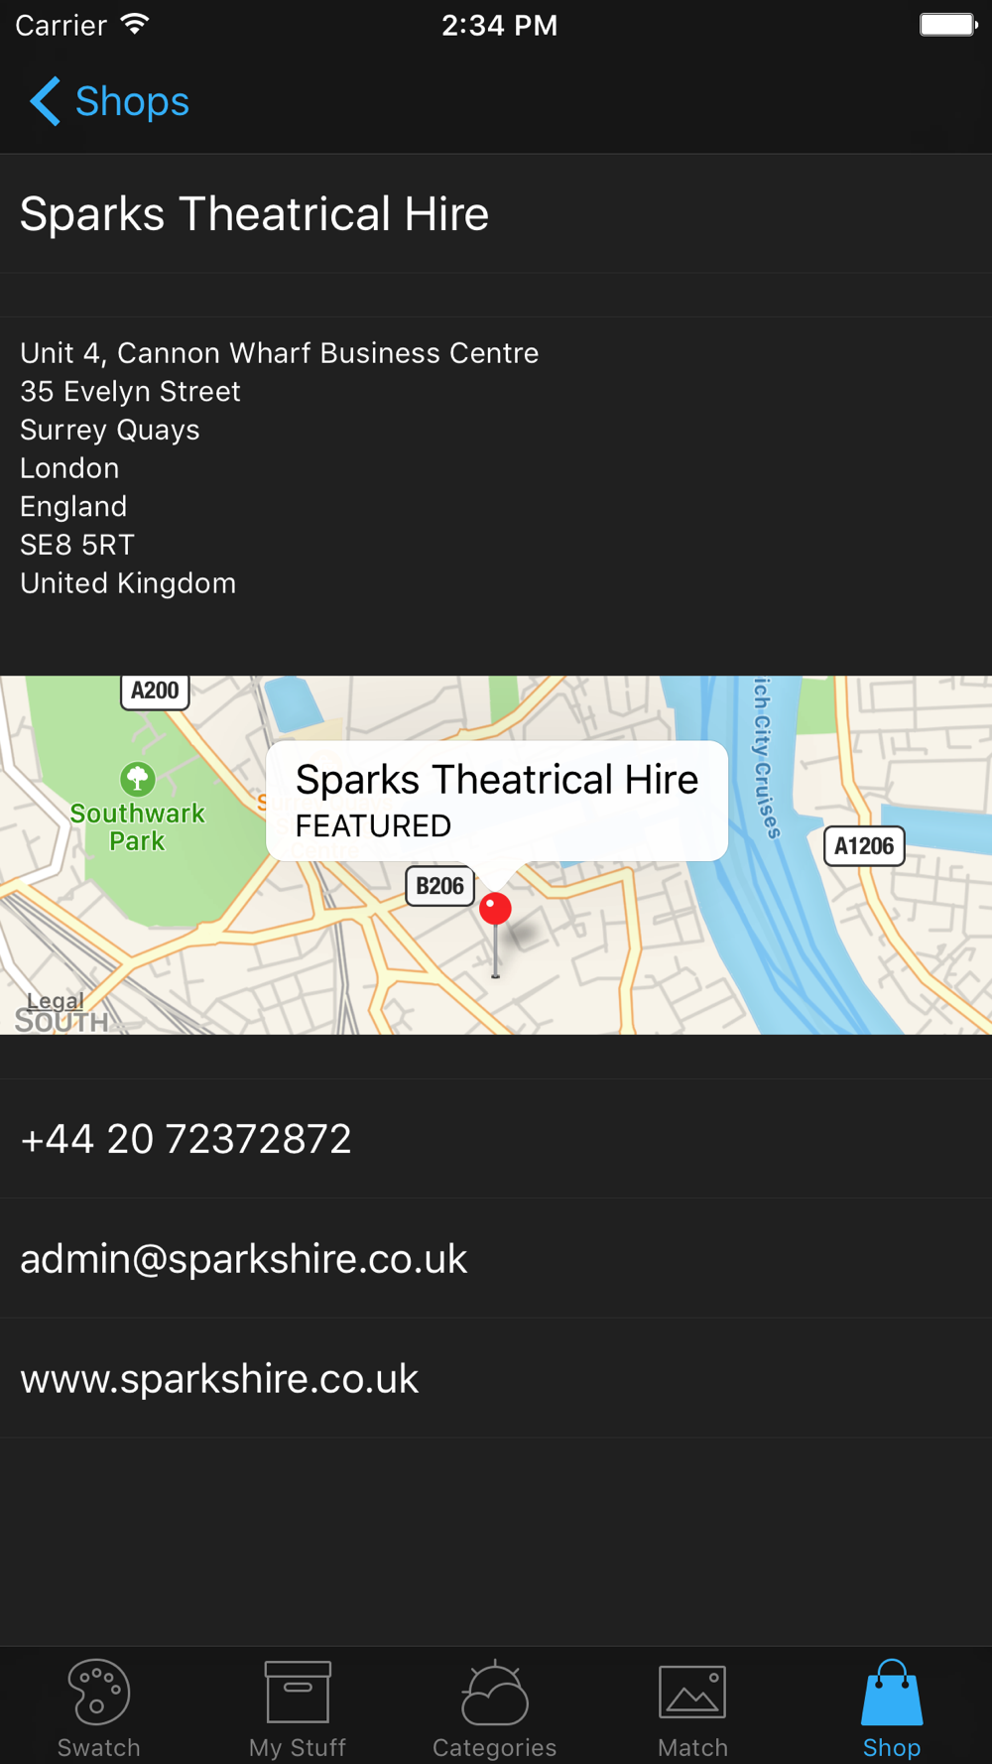This screenshot has height=1764, width=992.
Task: Tap the A1206 road badge on map
Action: [864, 846]
